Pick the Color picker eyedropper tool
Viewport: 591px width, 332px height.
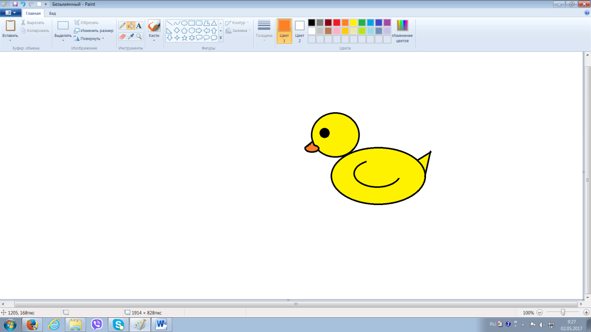(x=131, y=36)
